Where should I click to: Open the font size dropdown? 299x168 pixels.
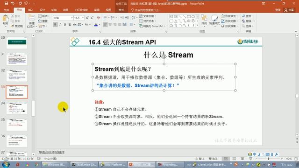[83, 18]
